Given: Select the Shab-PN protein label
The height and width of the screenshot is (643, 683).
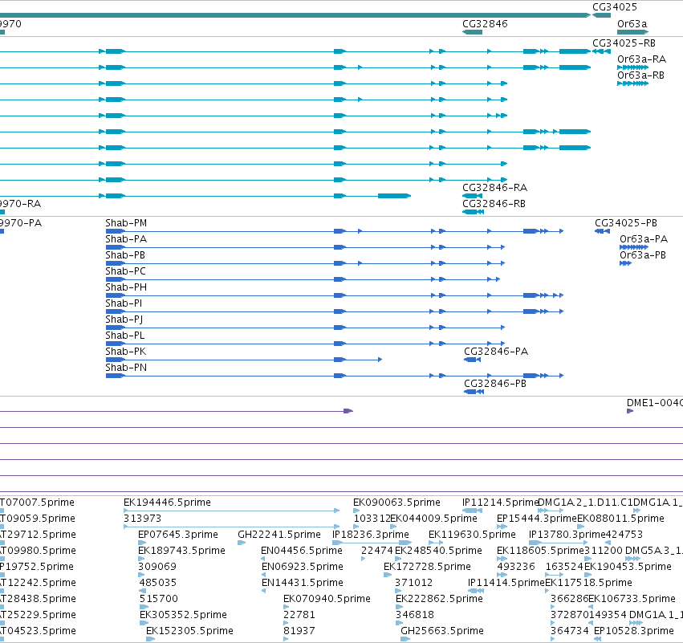Looking at the screenshot, I should [126, 368].
